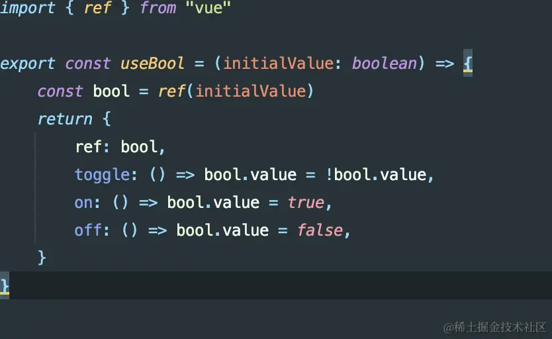The width and height of the screenshot is (552, 339).
Task: Click the closing brace of the return object
Action: pyautogui.click(x=42, y=258)
